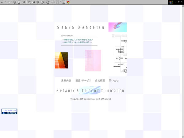This screenshot has height=138, width=184.
Task: Open the Favorites folder icon
Action: point(33,2)
